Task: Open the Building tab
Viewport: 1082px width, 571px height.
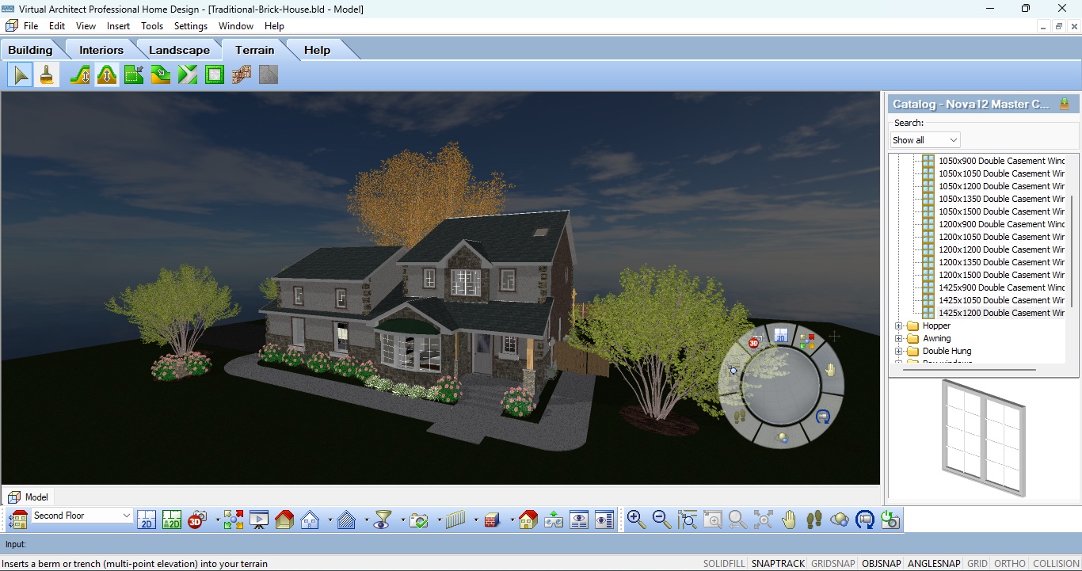Action: pyautogui.click(x=30, y=50)
